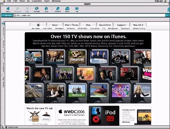Open the Watch the new TV ads promo
Viewport: 170px width, 129px height.
(x=40, y=116)
